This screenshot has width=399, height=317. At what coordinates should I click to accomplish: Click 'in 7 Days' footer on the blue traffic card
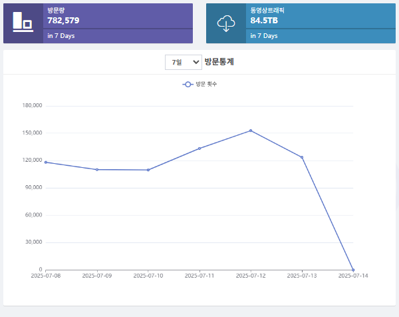(x=264, y=36)
